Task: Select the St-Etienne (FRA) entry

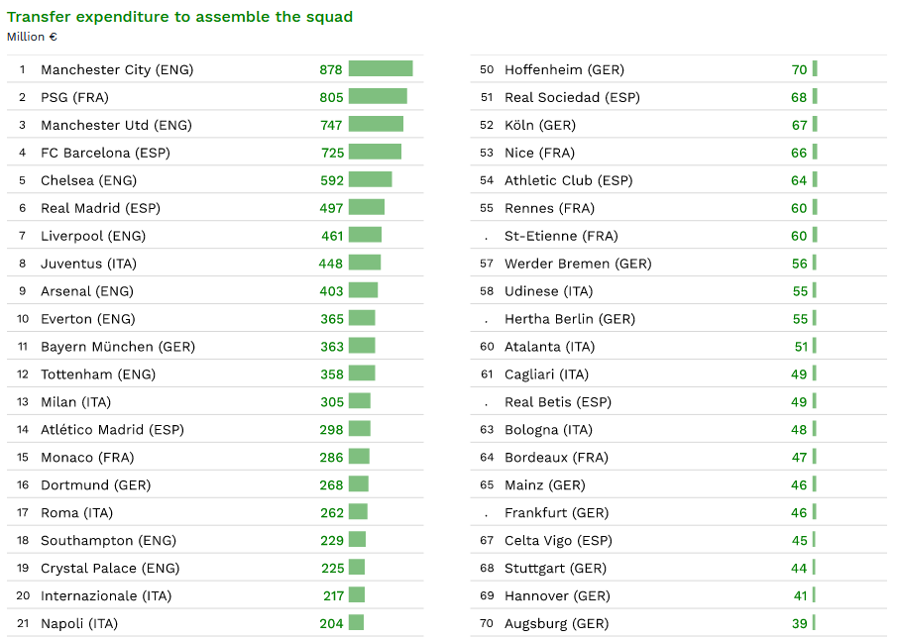Action: coord(561,236)
